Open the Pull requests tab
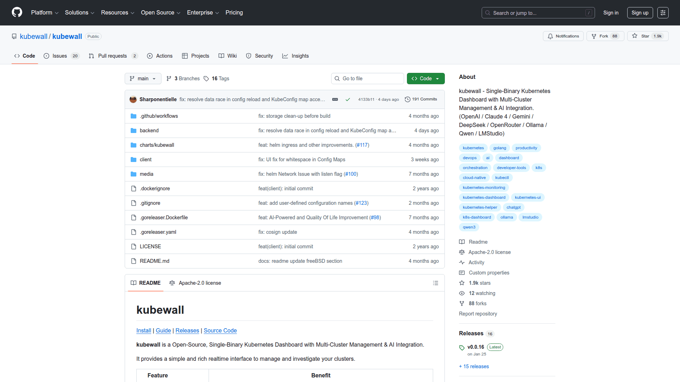680x382 pixels. coord(112,56)
